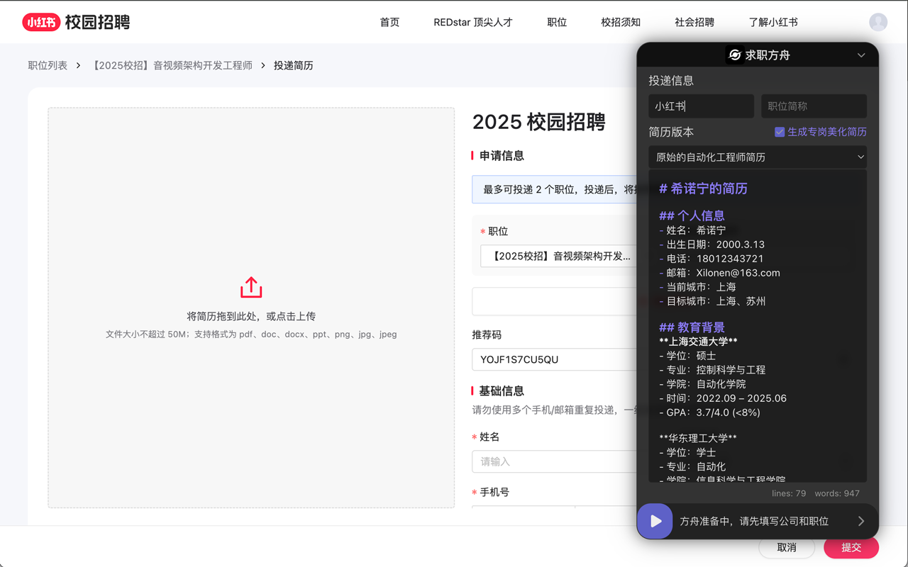Click the lines: 79 counter

[789, 493]
